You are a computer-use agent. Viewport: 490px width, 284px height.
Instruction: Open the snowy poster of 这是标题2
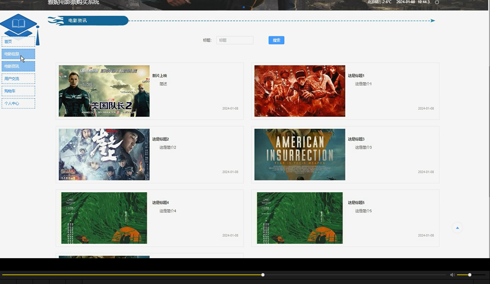tap(104, 155)
